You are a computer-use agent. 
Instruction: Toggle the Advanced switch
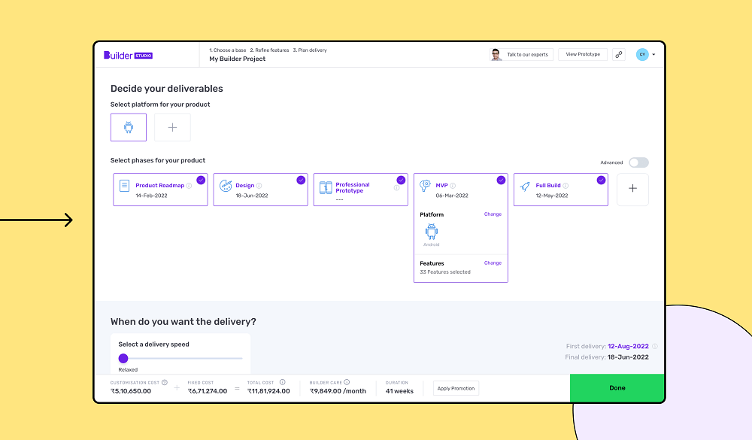click(638, 162)
